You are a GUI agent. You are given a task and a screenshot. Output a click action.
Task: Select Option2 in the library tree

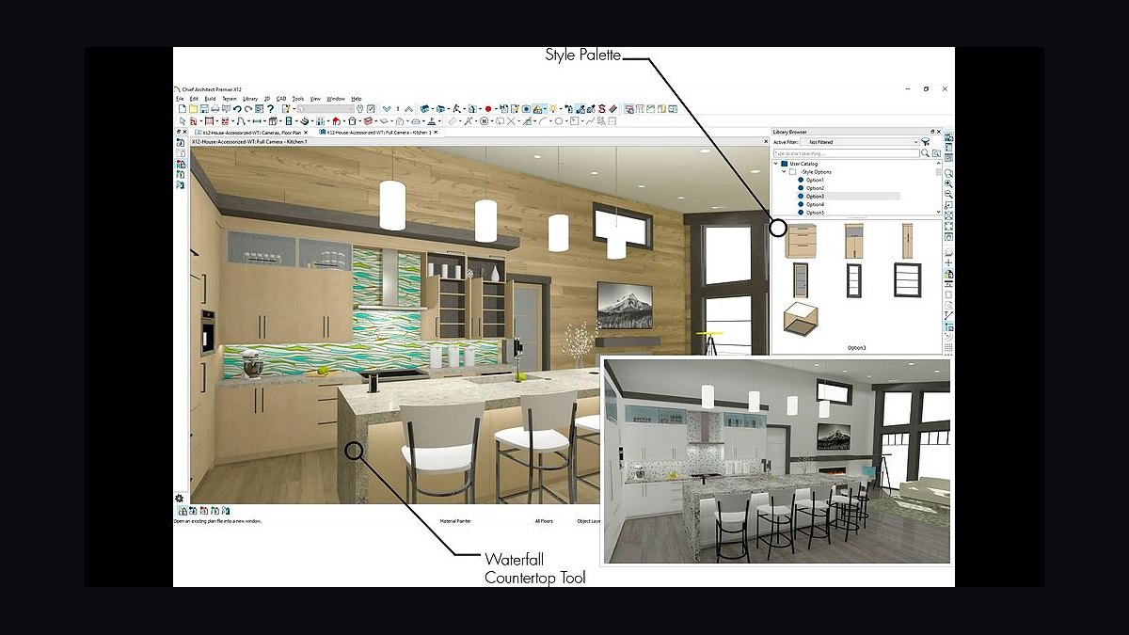[x=815, y=188]
